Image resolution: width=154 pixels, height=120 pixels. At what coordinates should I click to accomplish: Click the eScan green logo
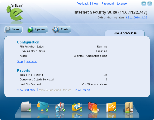15,13
